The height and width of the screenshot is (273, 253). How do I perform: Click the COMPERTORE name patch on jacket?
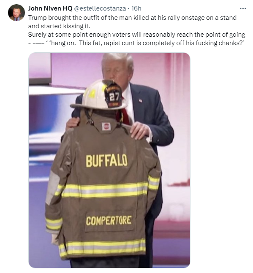(109, 221)
